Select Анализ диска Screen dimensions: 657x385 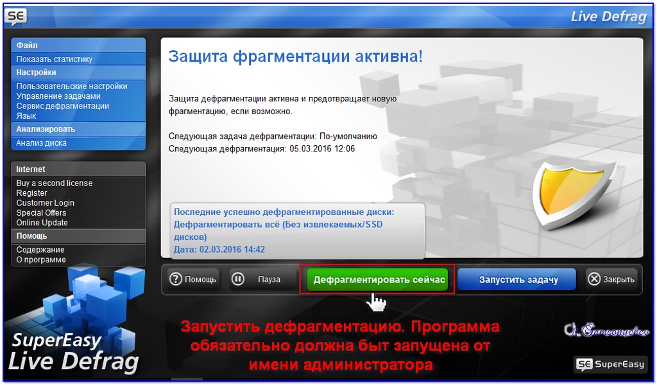click(x=41, y=143)
